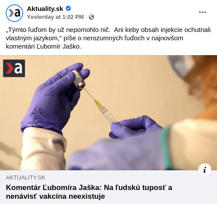217x204 pixels.
Task: Click the AKTUALITY.SK domain label
Action: [25, 178]
